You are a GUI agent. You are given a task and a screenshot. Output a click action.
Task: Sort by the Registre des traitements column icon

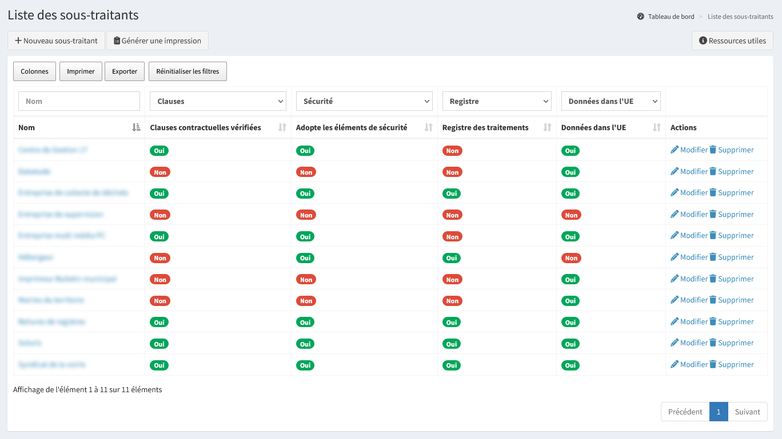click(547, 128)
